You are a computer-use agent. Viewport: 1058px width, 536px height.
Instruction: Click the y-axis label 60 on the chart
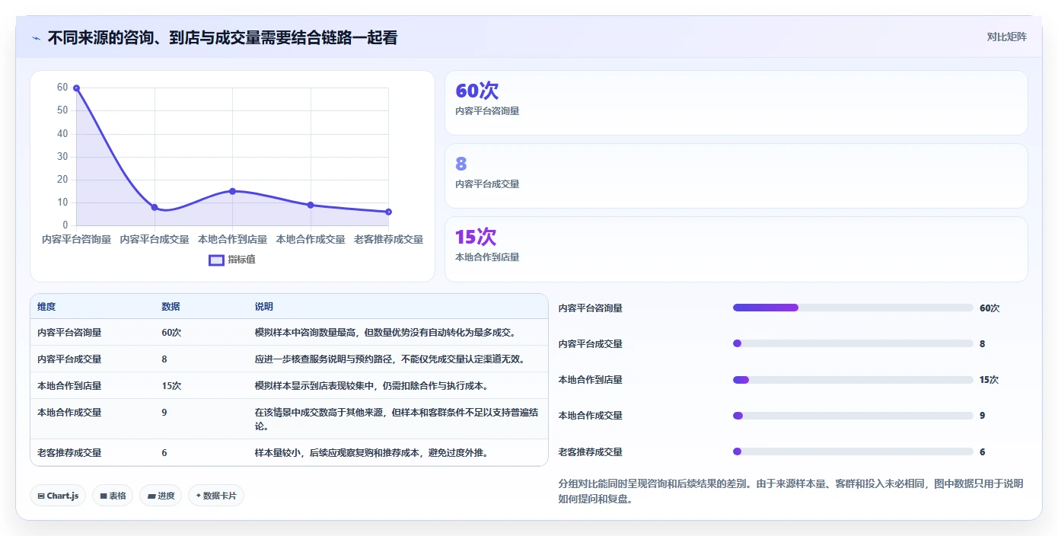pyautogui.click(x=62, y=88)
